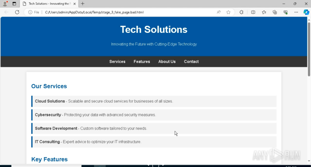Open the Collections icon
311x167 pixels.
(275, 12)
